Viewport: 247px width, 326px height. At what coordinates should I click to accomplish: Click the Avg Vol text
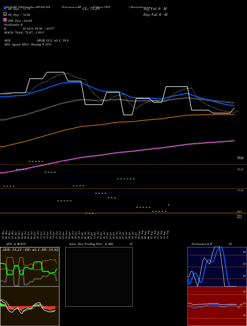coord(155,9)
